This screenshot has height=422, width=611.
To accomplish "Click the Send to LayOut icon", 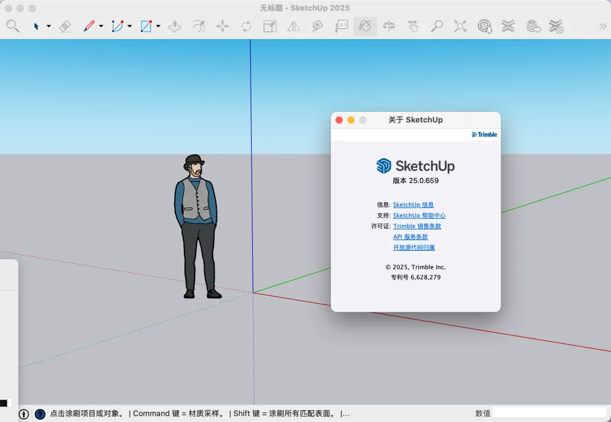I will (x=533, y=27).
